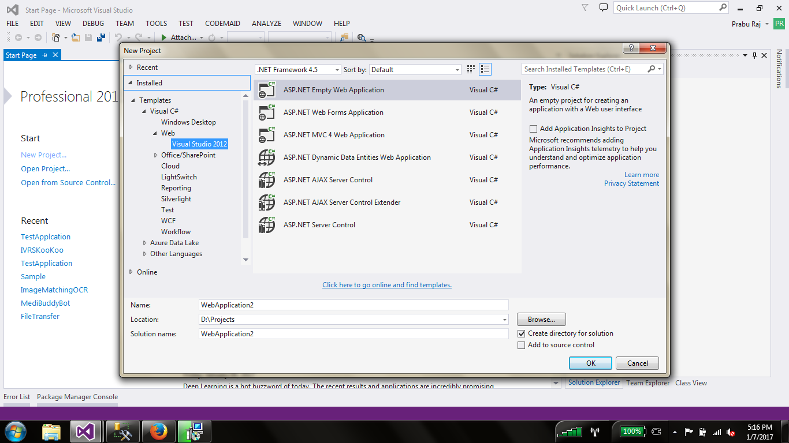Open the Location path dropdown
789x443 pixels.
coord(504,319)
